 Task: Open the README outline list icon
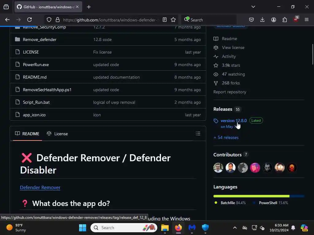click(x=198, y=133)
